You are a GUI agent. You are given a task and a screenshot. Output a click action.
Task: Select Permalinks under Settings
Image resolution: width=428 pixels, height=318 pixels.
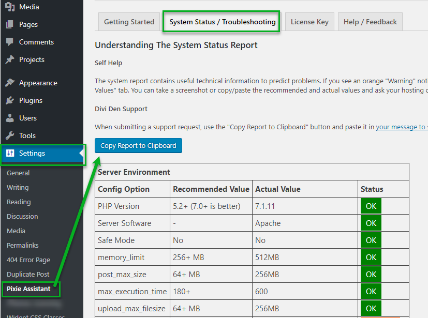(x=23, y=245)
